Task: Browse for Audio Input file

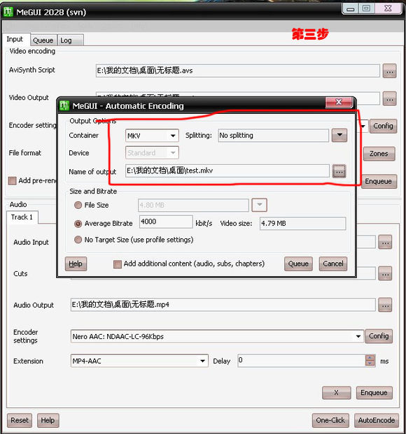Action: (385, 243)
